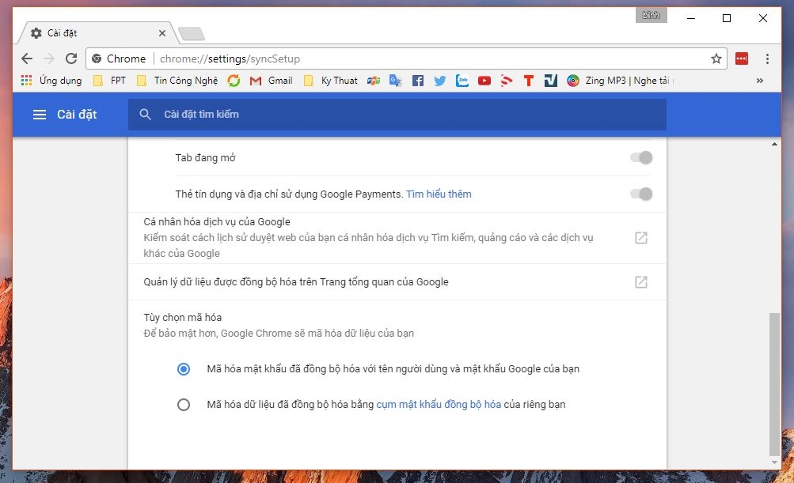Open the Google Translate bookmark icon
This screenshot has width=794, height=483.
[396, 81]
